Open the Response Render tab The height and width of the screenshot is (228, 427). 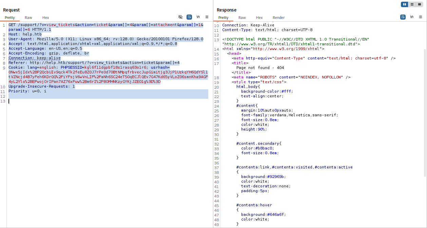tap(279, 18)
